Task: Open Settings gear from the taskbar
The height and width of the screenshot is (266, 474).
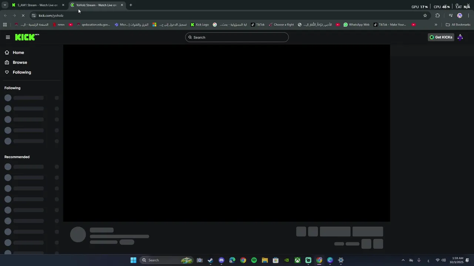Action: [341, 260]
